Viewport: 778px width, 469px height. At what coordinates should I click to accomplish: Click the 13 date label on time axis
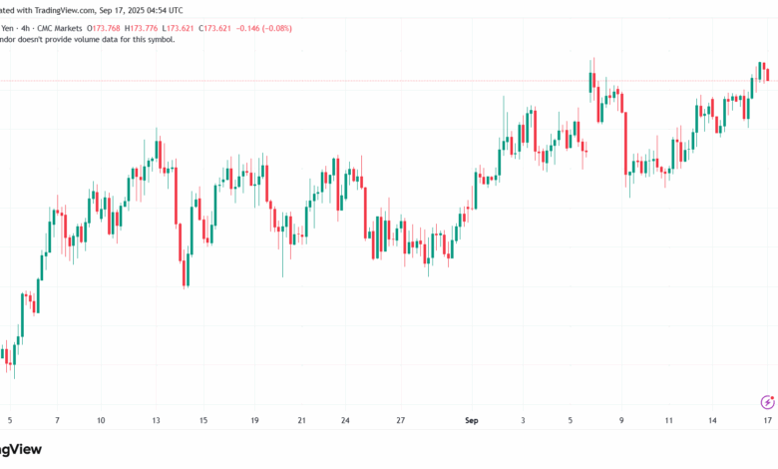click(156, 421)
